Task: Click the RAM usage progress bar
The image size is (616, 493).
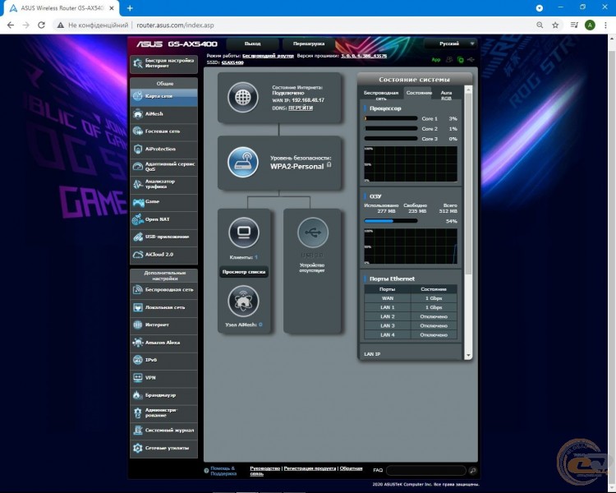Action: click(390, 221)
